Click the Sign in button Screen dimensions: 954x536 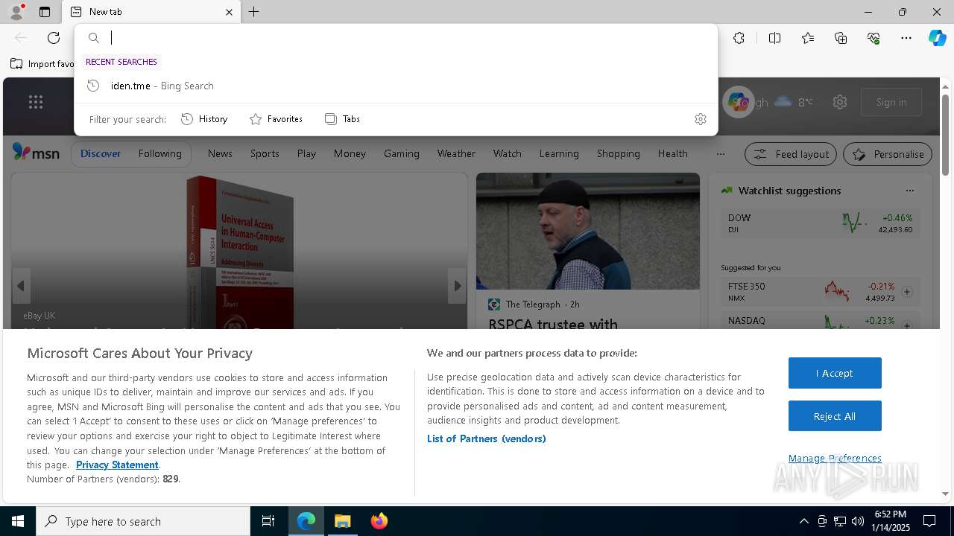pyautogui.click(x=891, y=102)
